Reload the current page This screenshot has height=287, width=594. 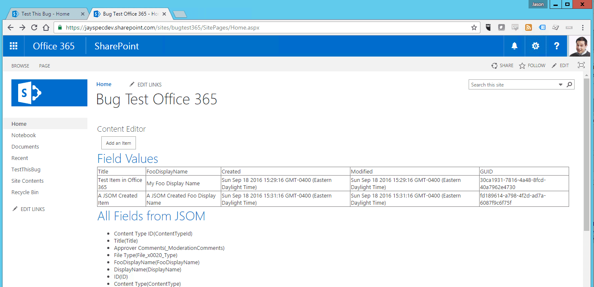pyautogui.click(x=34, y=27)
